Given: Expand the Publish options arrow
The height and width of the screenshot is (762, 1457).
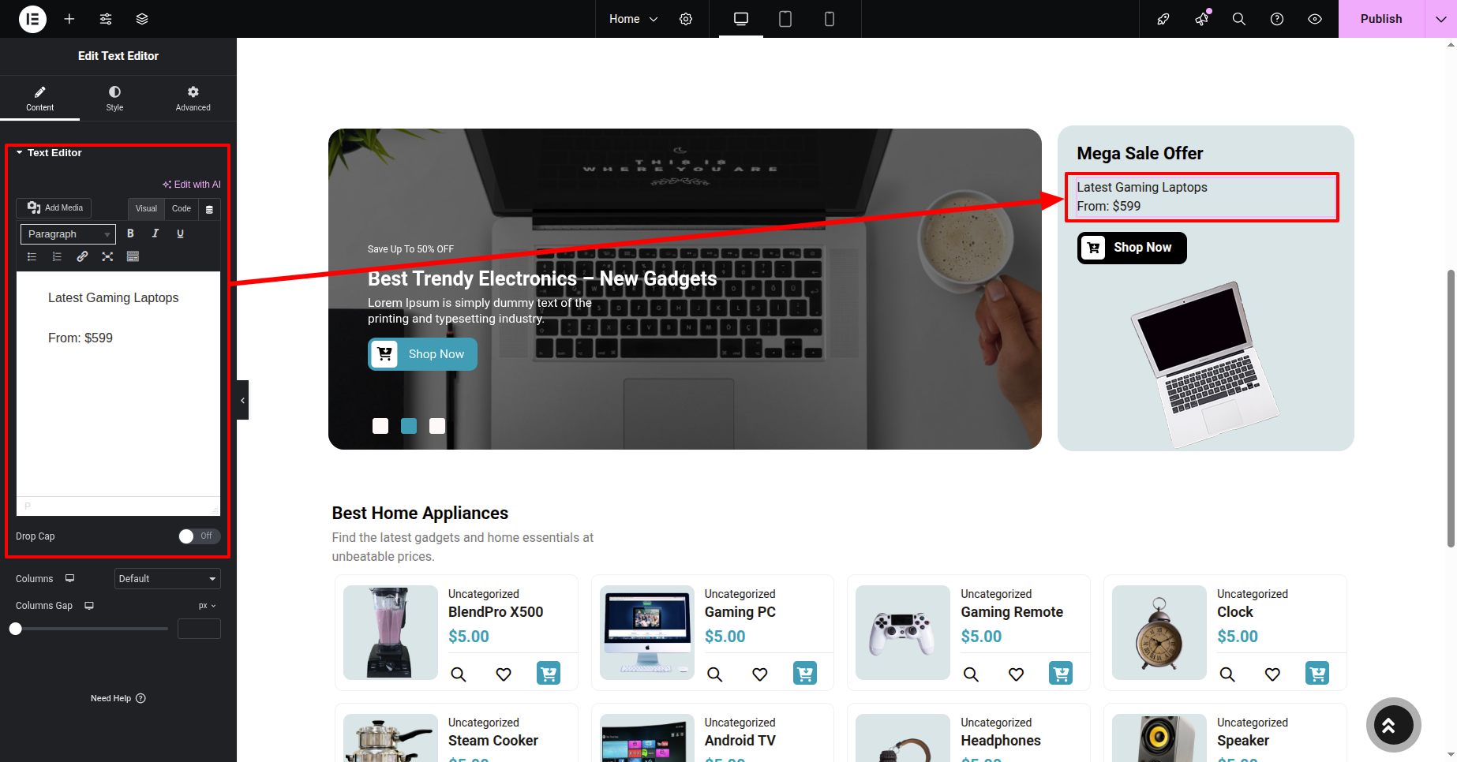Looking at the screenshot, I should pos(1440,19).
